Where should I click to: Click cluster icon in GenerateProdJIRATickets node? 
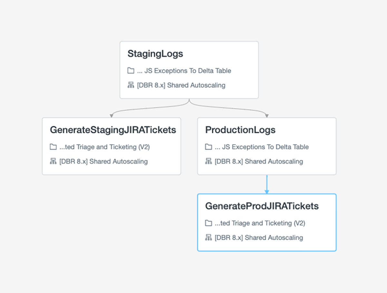[208, 238]
